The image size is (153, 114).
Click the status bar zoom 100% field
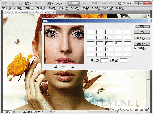pos(7,112)
